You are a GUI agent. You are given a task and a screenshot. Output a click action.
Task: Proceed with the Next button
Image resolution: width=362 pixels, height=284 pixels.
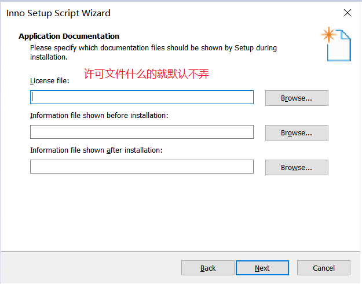coord(262,268)
